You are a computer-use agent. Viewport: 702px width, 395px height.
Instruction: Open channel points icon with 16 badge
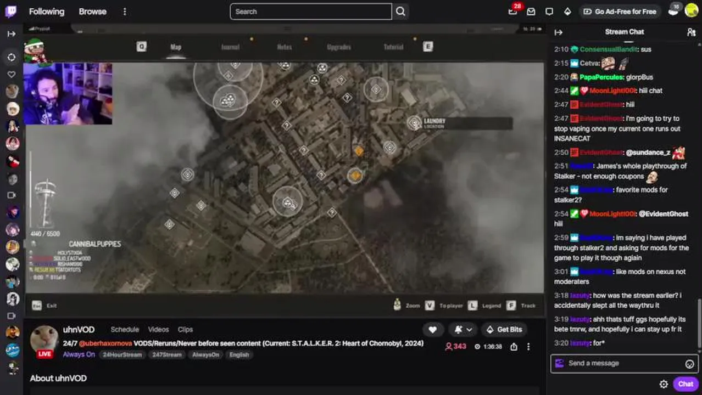(x=673, y=10)
